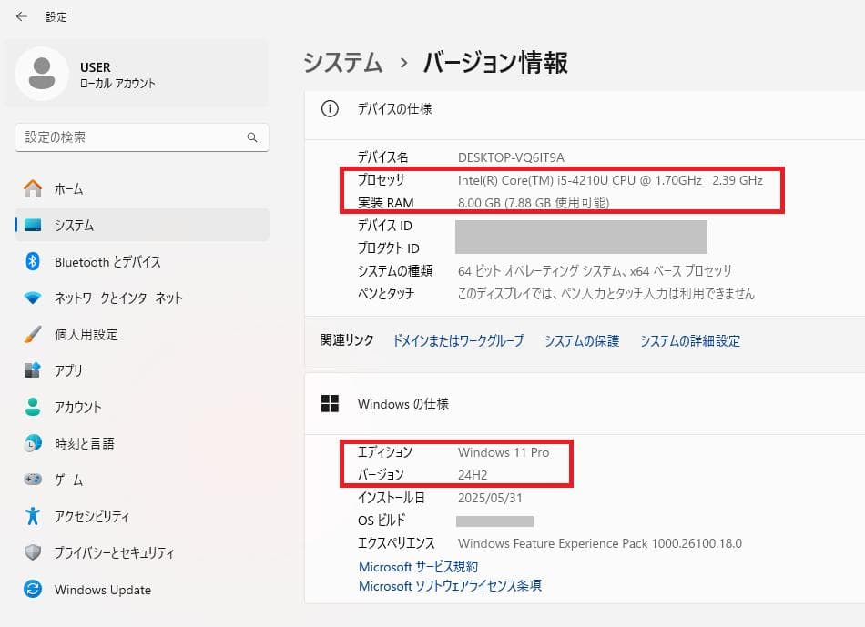
Task: Click the ホーム house icon
Action: click(33, 188)
